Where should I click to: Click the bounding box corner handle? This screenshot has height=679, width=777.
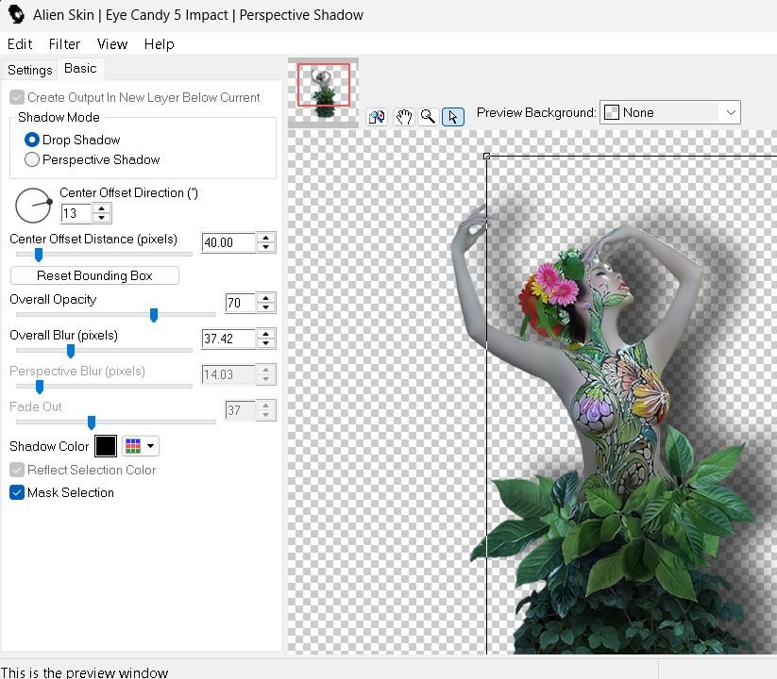(x=487, y=156)
